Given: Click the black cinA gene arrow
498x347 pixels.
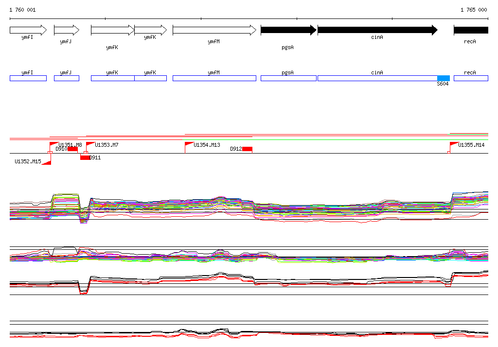Looking at the screenshot, I should tap(377, 30).
